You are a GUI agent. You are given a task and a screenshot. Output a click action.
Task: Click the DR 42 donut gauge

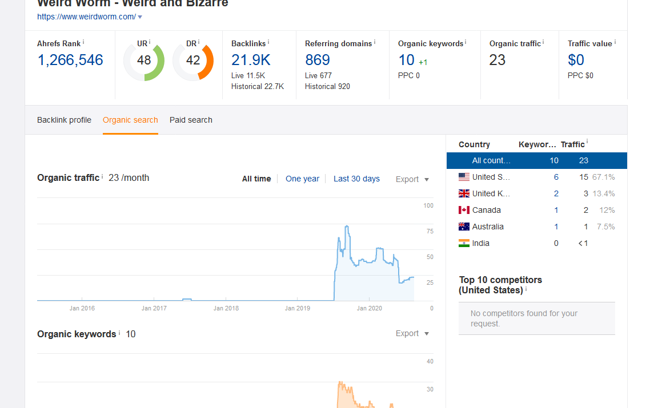coord(193,60)
